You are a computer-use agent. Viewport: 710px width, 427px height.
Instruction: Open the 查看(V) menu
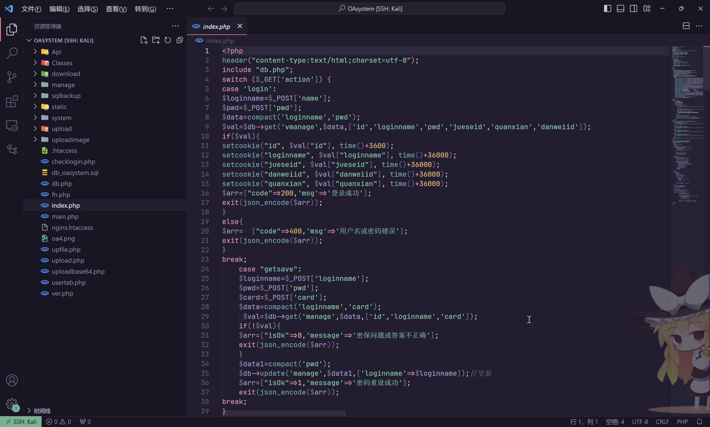tap(116, 9)
